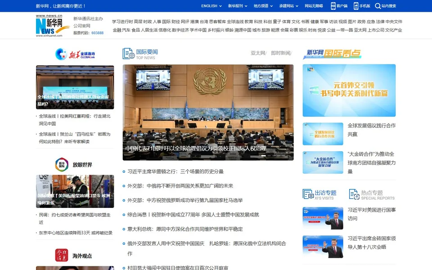Click the active carousel indicator dash
The width and height of the screenshot is (432, 270).
click(263, 156)
